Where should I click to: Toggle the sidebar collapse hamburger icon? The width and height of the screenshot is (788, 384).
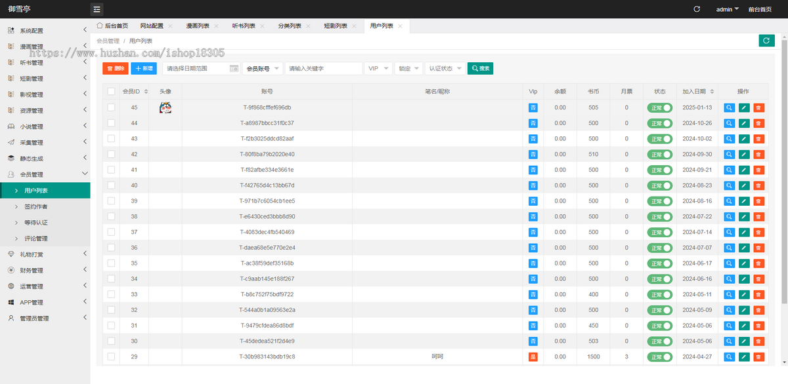point(97,9)
